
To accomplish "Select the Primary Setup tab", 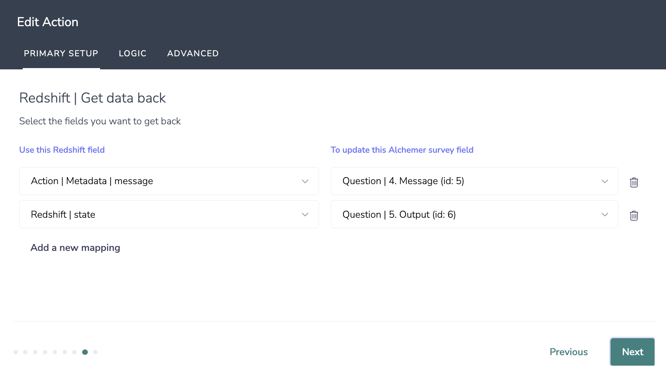I will pos(61,54).
